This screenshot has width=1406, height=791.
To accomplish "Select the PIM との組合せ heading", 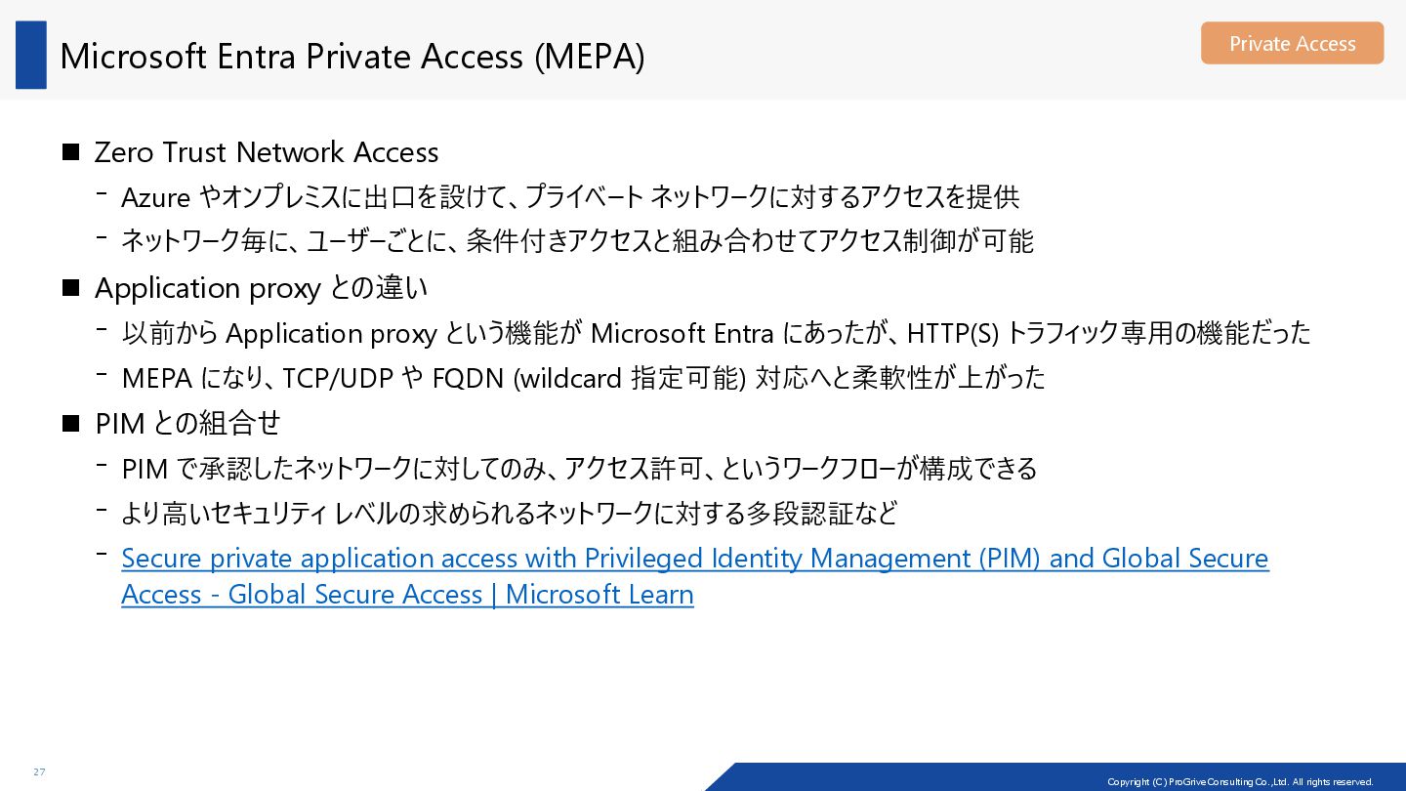I will click(x=187, y=423).
